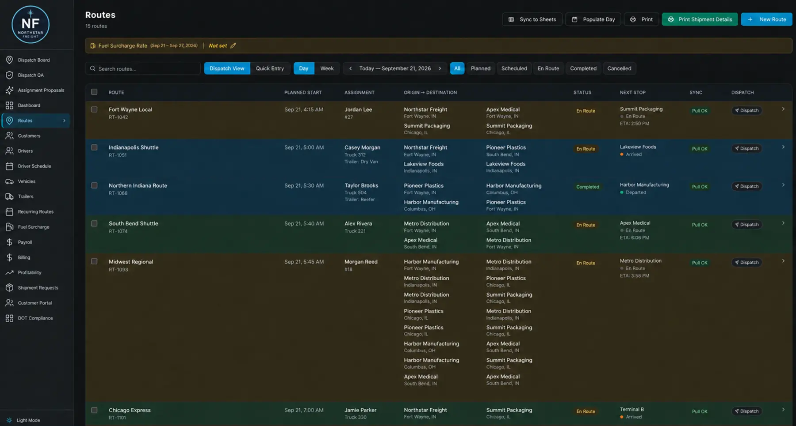The height and width of the screenshot is (426, 796).
Task: Filter routes by All status
Action: pos(457,68)
